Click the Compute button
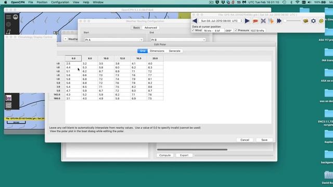The width and height of the screenshot is (333, 187). 165,155
